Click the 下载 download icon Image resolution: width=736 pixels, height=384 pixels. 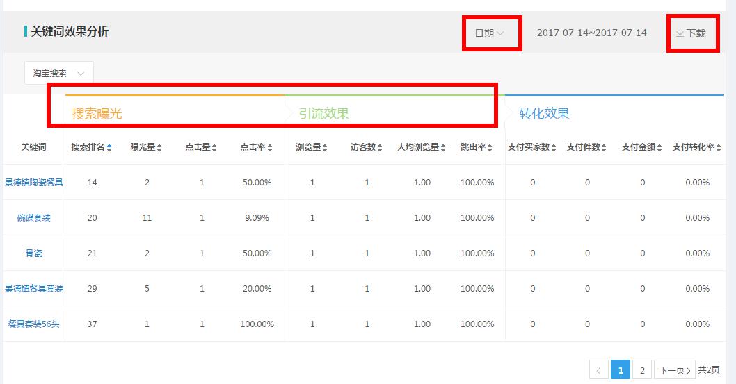680,33
